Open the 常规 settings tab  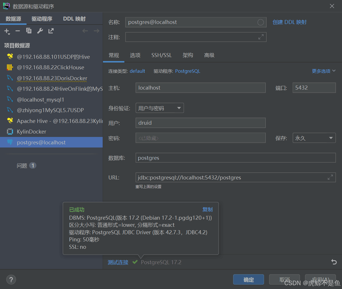114,55
